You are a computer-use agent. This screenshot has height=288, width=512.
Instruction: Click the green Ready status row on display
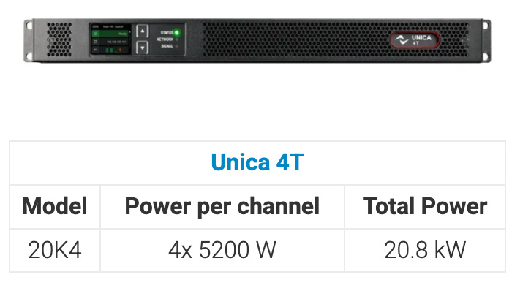coord(110,34)
